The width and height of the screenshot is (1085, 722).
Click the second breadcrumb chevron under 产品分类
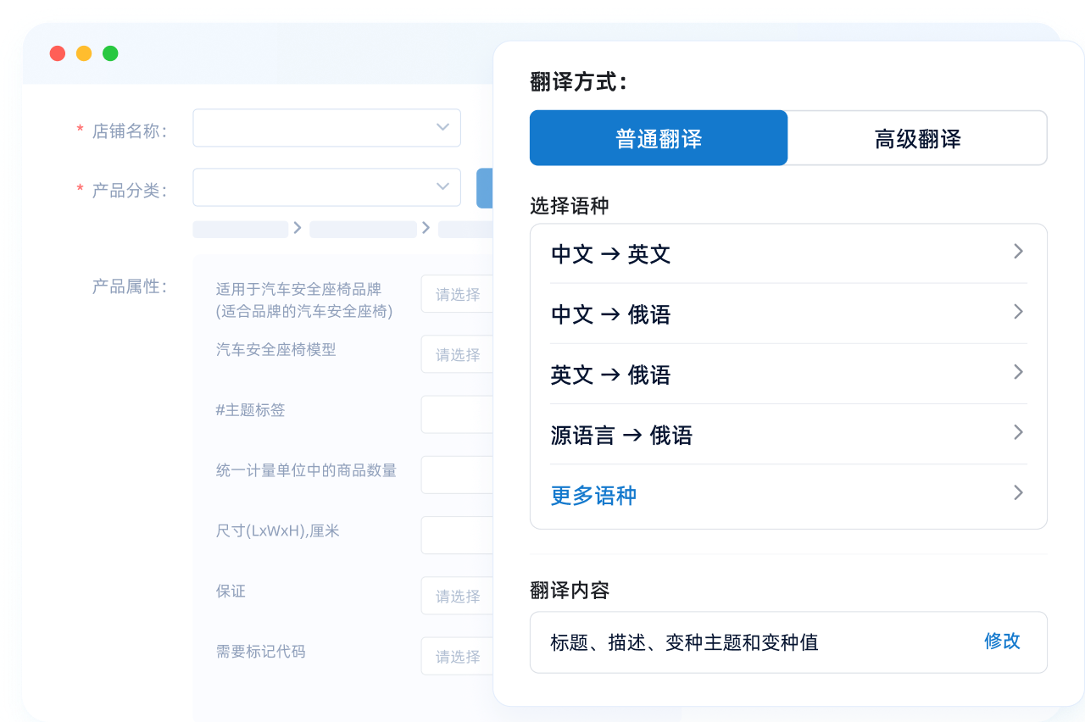[x=426, y=228]
